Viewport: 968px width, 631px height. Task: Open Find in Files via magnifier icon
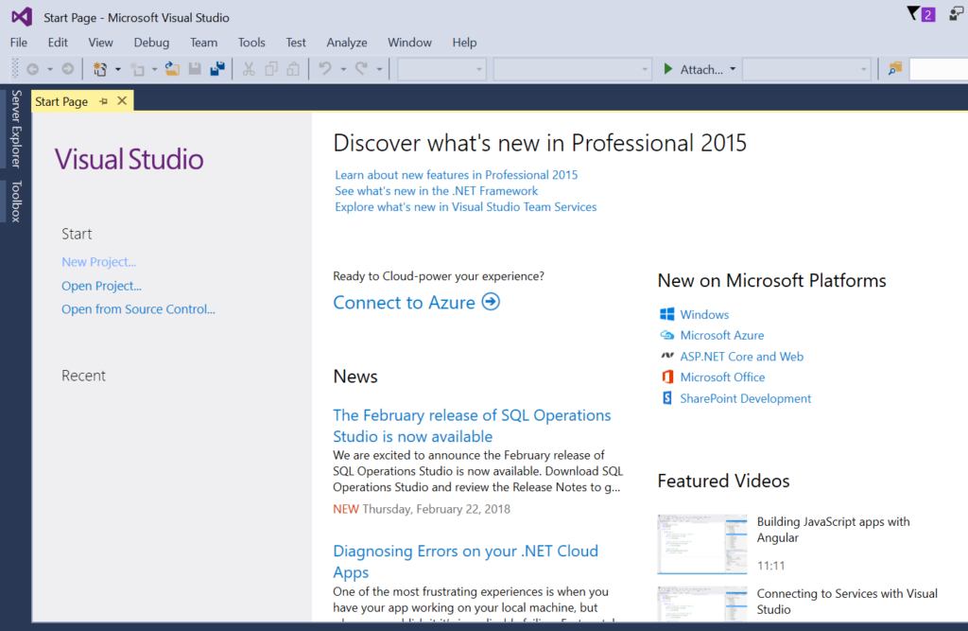click(x=892, y=69)
